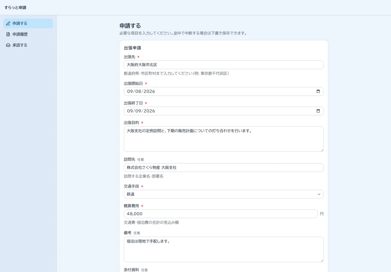Click the 概算費用 field label
Image resolution: width=391 pixels, height=272 pixels.
coord(131,206)
